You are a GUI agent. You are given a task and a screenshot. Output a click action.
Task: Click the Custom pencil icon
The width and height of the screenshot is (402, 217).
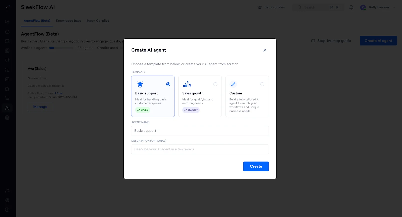pos(233,84)
